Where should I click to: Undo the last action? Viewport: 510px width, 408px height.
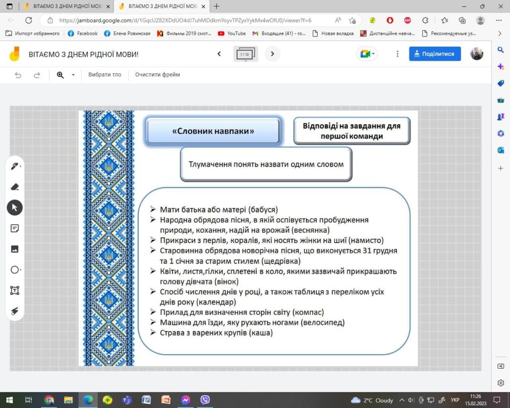(x=18, y=75)
